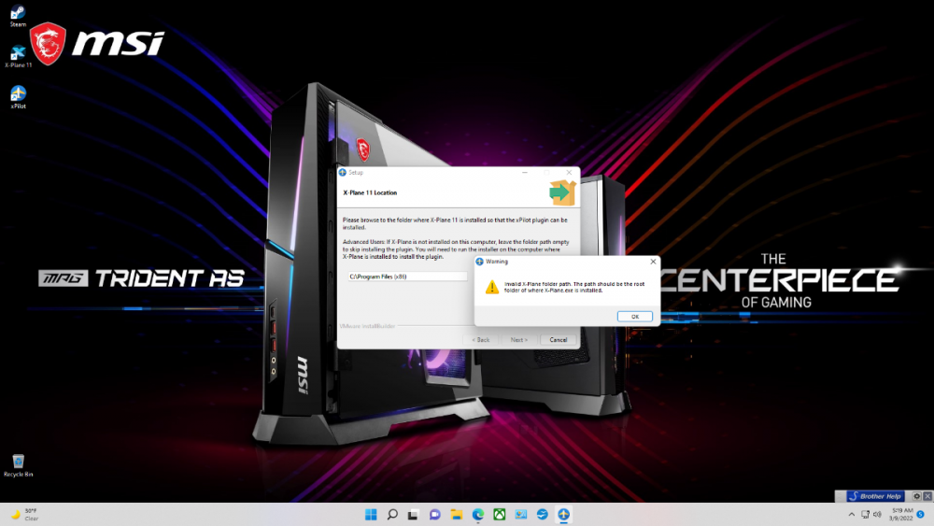Select xPilot Setup taskbar icon
This screenshot has width=934, height=526.
click(x=563, y=514)
